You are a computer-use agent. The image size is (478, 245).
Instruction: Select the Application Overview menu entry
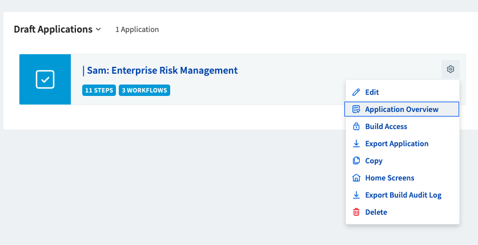point(401,109)
